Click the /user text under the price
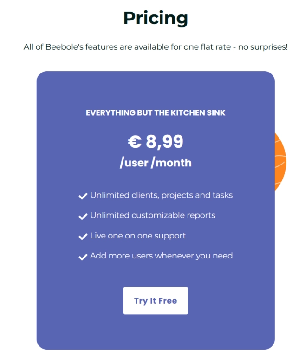This screenshot has width=305, height=357. click(x=134, y=163)
